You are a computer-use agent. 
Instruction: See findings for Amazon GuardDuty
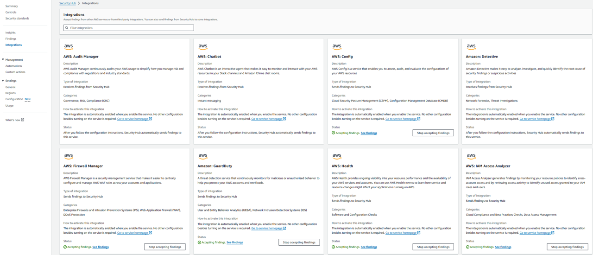(234, 242)
